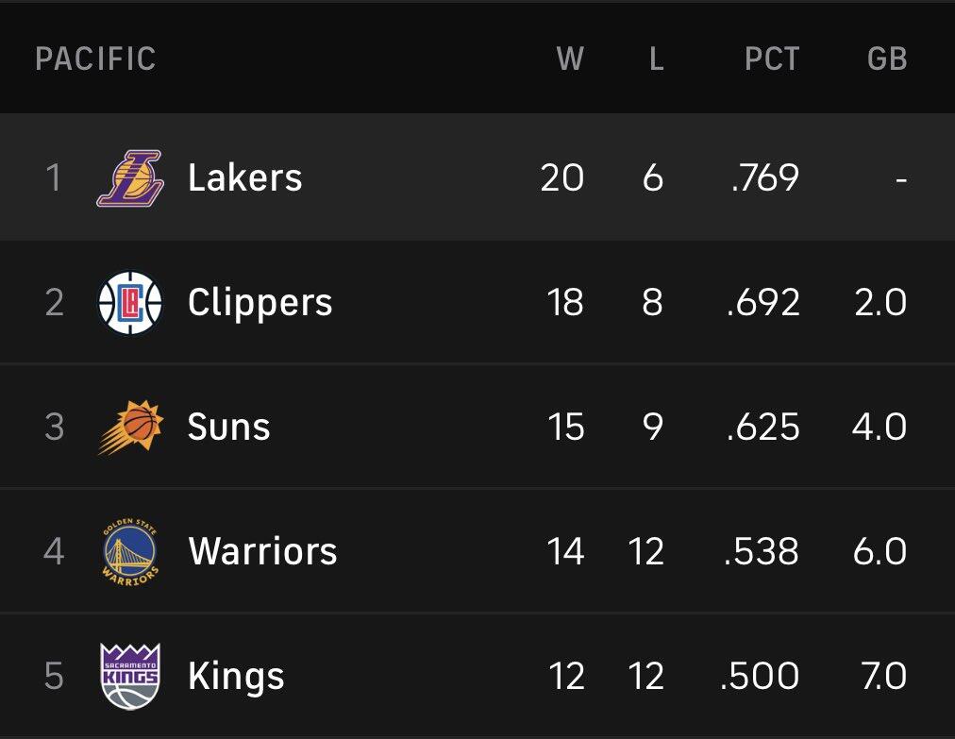Go to the Warriors team page
955x739 pixels.
point(263,551)
